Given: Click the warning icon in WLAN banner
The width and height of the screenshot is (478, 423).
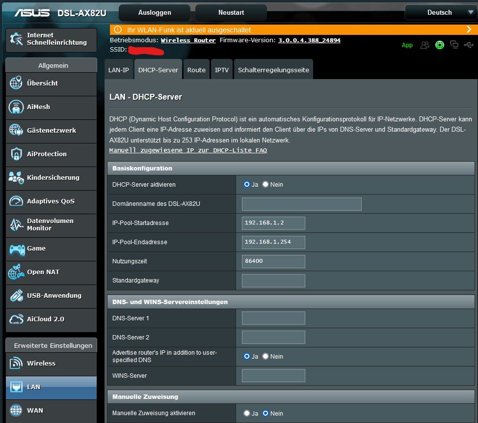Looking at the screenshot, I should click(x=118, y=29).
